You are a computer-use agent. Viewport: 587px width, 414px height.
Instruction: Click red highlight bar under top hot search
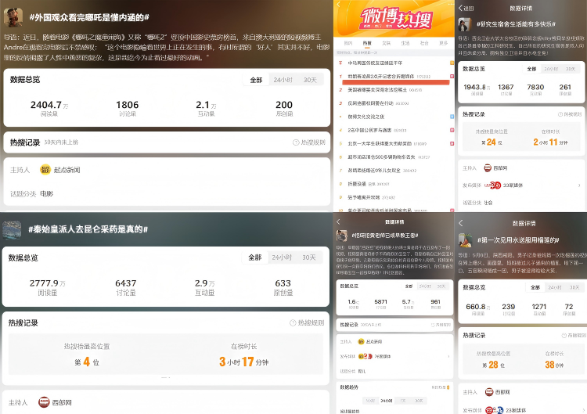396,82
